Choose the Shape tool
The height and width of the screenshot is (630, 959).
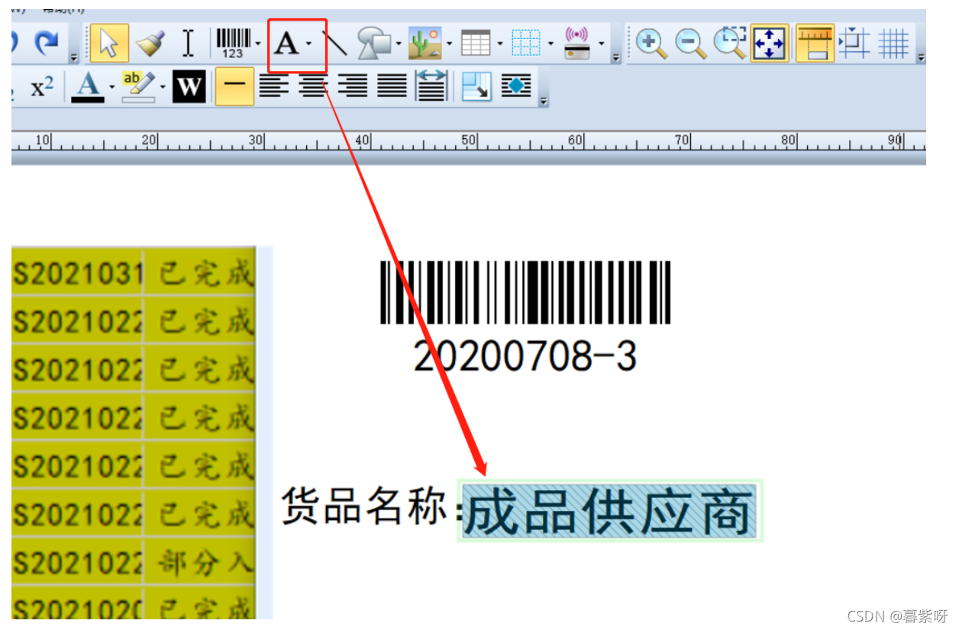pyautogui.click(x=374, y=43)
